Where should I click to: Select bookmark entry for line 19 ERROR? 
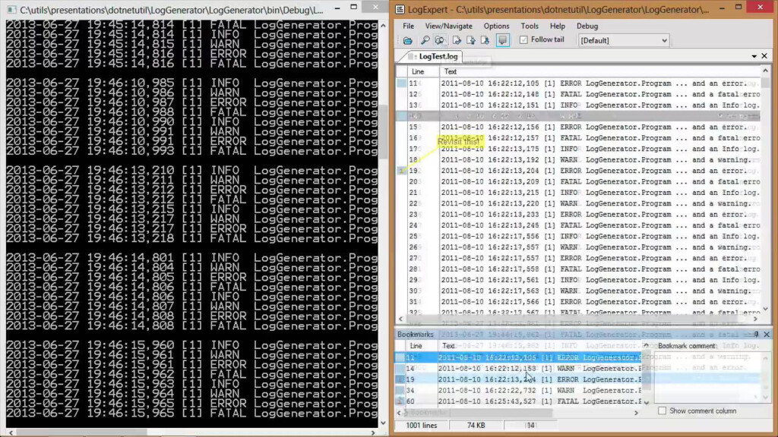click(x=518, y=379)
